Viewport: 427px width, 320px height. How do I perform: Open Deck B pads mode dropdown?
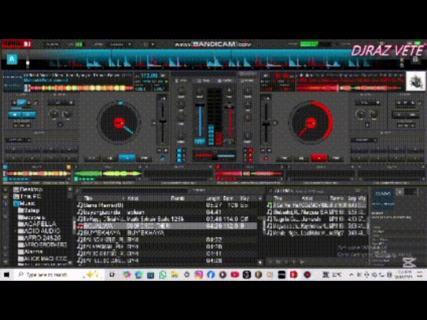tap(364, 140)
